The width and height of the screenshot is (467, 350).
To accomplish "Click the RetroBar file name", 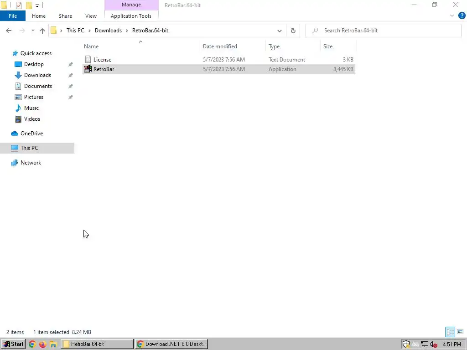I will (x=104, y=69).
